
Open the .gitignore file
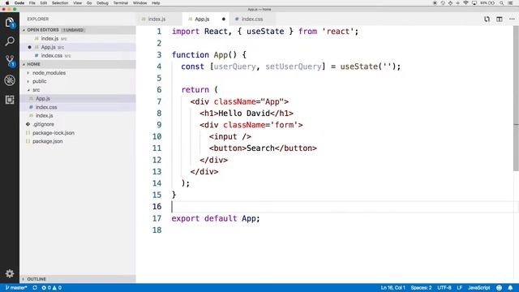point(78,124)
